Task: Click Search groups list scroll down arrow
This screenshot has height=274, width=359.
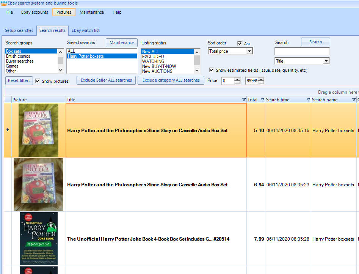Action: click(x=60, y=70)
